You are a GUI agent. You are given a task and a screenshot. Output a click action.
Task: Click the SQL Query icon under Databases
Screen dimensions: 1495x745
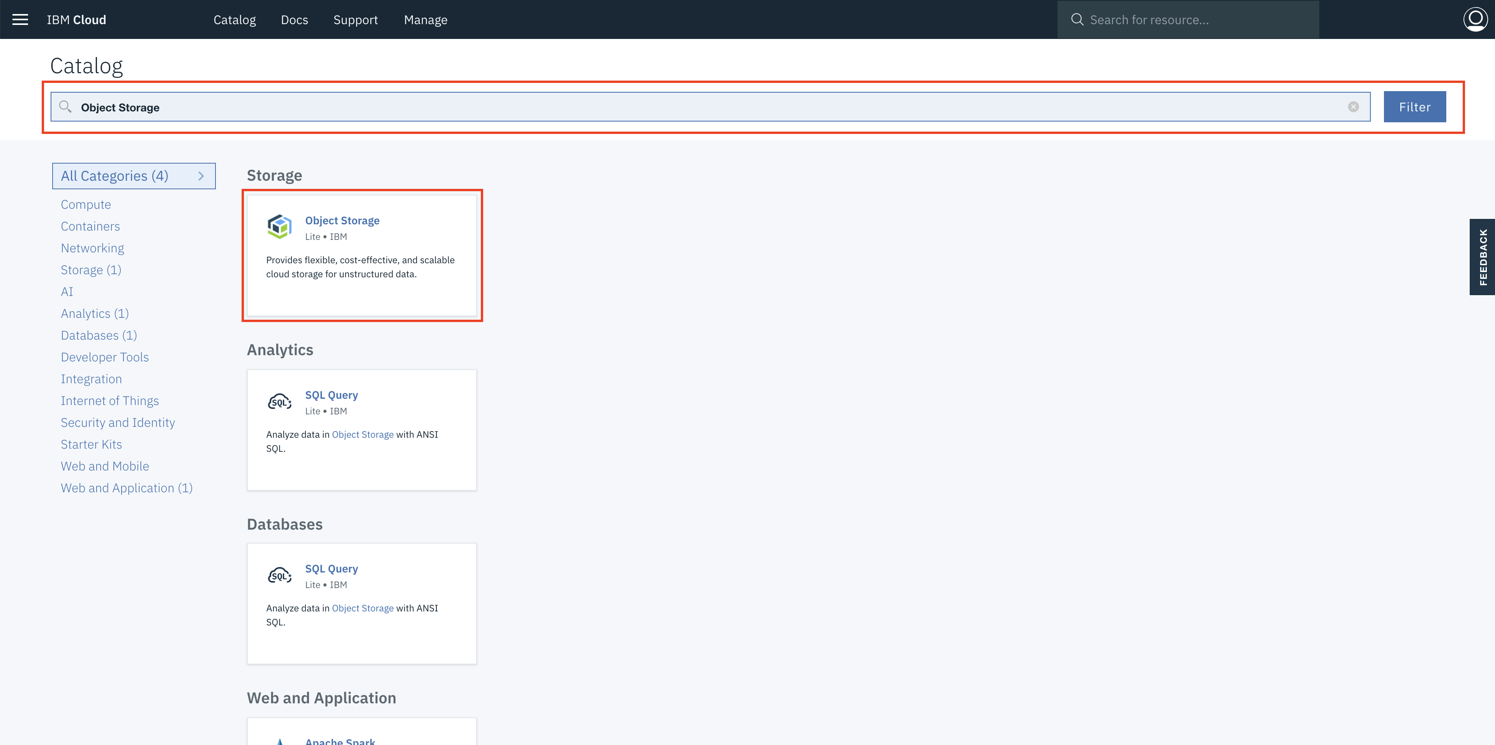tap(279, 576)
